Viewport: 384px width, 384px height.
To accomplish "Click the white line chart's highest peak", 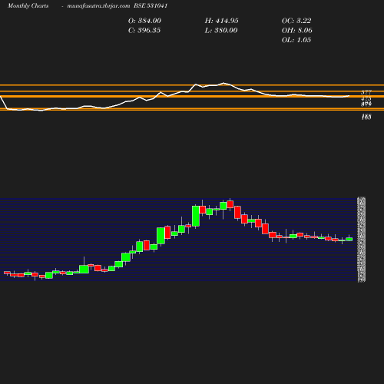I will (x=223, y=83).
